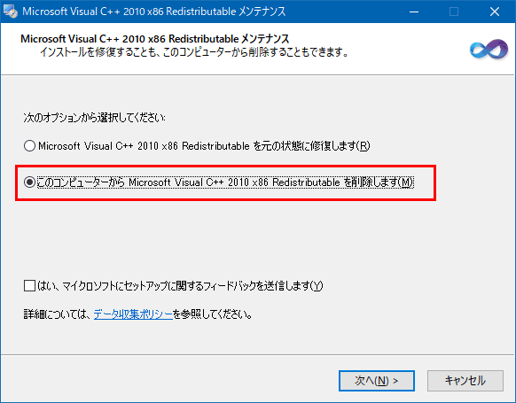Click the subtitle インストールを修復することも text
This screenshot has width=516, height=403.
(x=194, y=52)
